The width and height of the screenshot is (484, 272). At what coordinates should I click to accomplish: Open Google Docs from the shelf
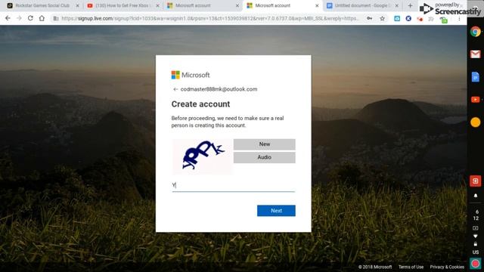(476, 77)
